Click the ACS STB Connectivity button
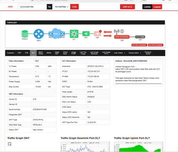 pyautogui.click(x=156, y=45)
